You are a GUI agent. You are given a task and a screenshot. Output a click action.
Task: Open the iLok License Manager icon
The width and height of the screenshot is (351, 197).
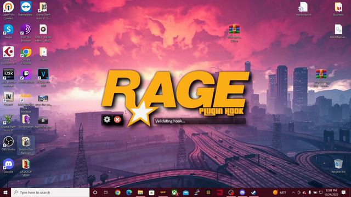[9, 78]
